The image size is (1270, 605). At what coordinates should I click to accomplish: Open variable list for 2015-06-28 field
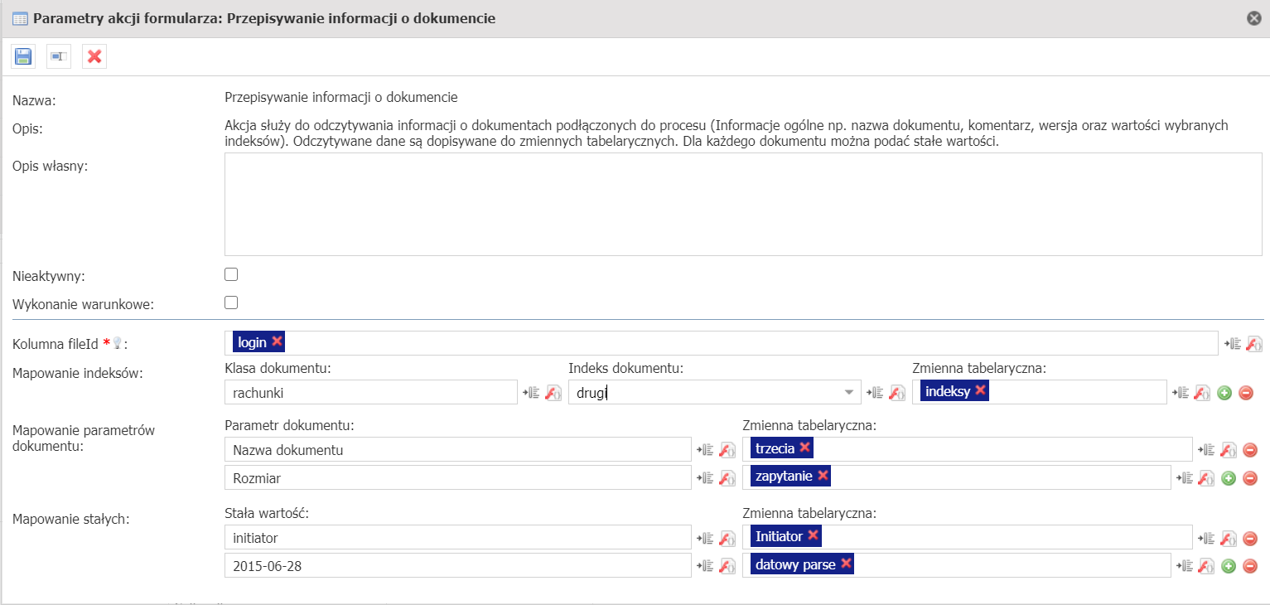[705, 566]
